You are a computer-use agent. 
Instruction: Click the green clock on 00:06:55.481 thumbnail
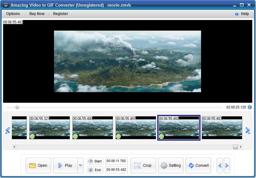(x=118, y=136)
